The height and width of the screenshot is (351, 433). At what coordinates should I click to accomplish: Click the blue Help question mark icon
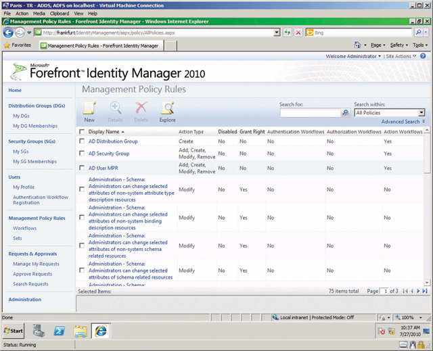tap(423, 56)
